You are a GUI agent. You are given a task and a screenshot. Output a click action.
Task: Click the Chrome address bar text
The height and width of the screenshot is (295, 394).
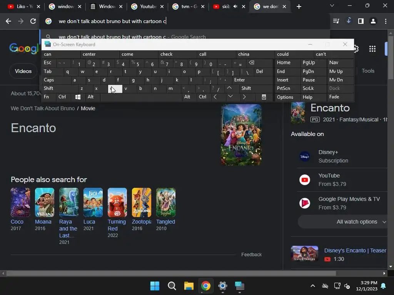click(112, 22)
